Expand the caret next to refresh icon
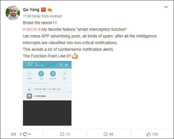 point(29,134)
